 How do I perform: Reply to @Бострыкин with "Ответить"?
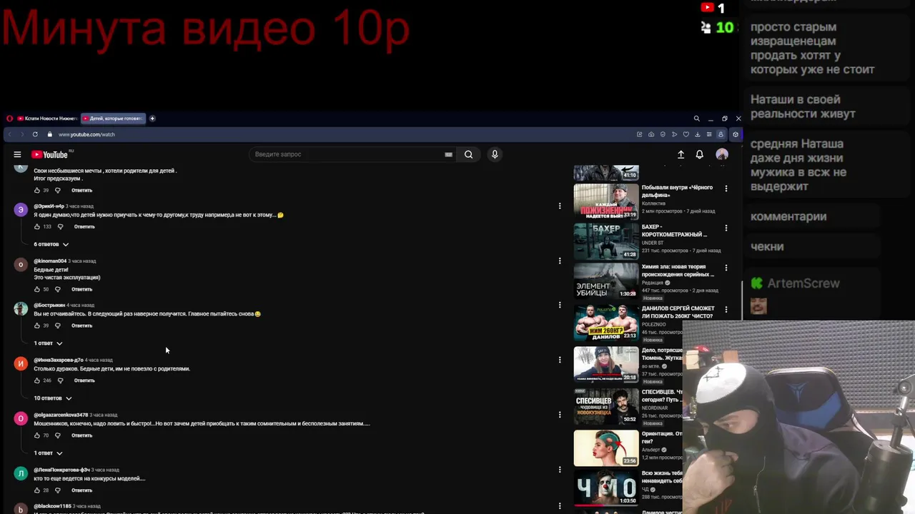point(82,326)
